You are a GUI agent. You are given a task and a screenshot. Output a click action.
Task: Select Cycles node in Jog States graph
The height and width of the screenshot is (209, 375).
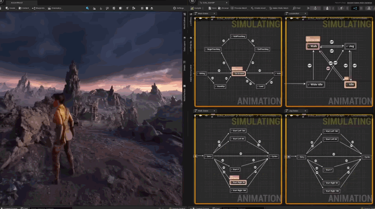click(x=367, y=157)
